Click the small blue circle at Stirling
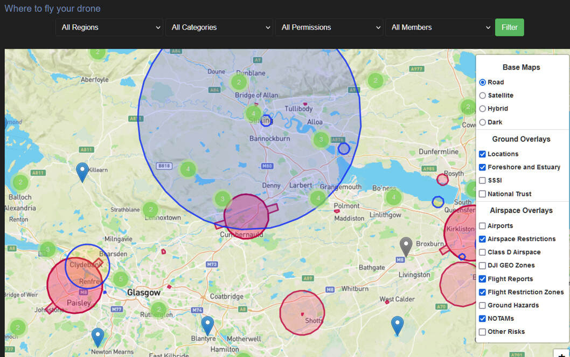 (266, 120)
